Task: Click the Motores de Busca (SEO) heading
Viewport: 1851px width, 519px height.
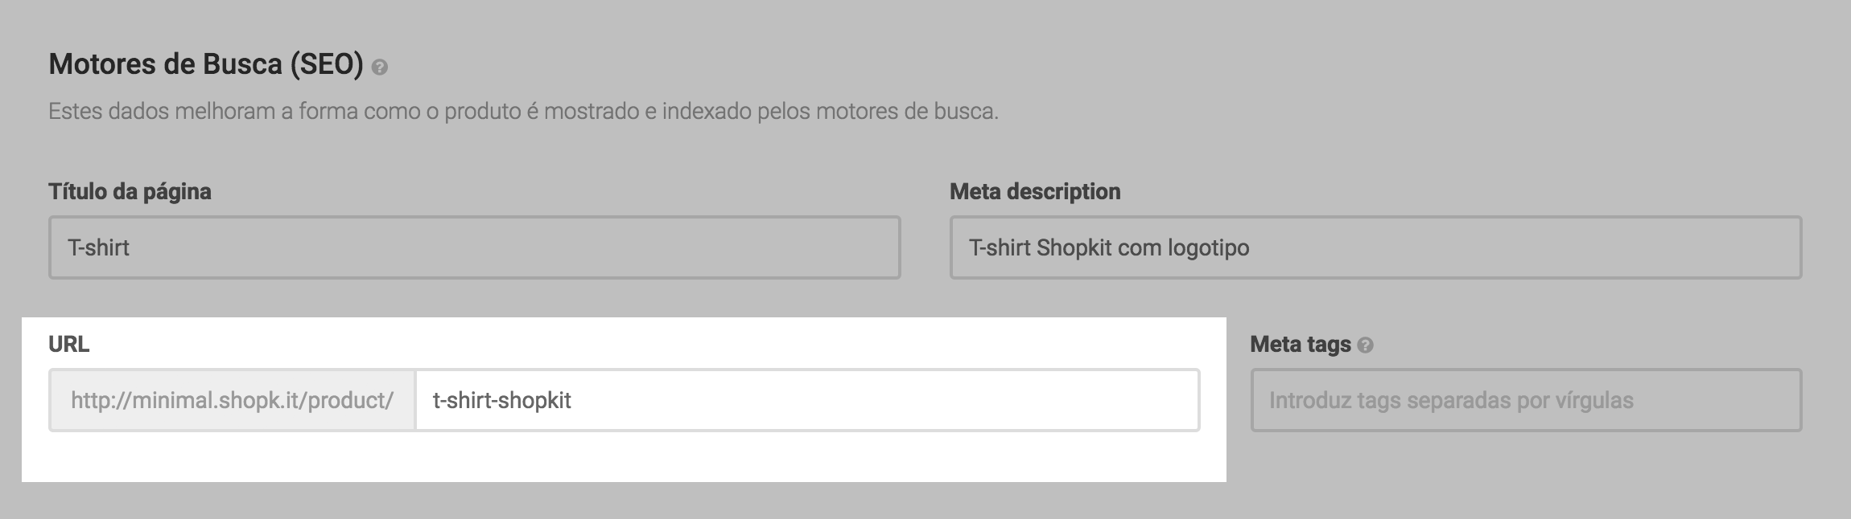Action: [x=206, y=63]
